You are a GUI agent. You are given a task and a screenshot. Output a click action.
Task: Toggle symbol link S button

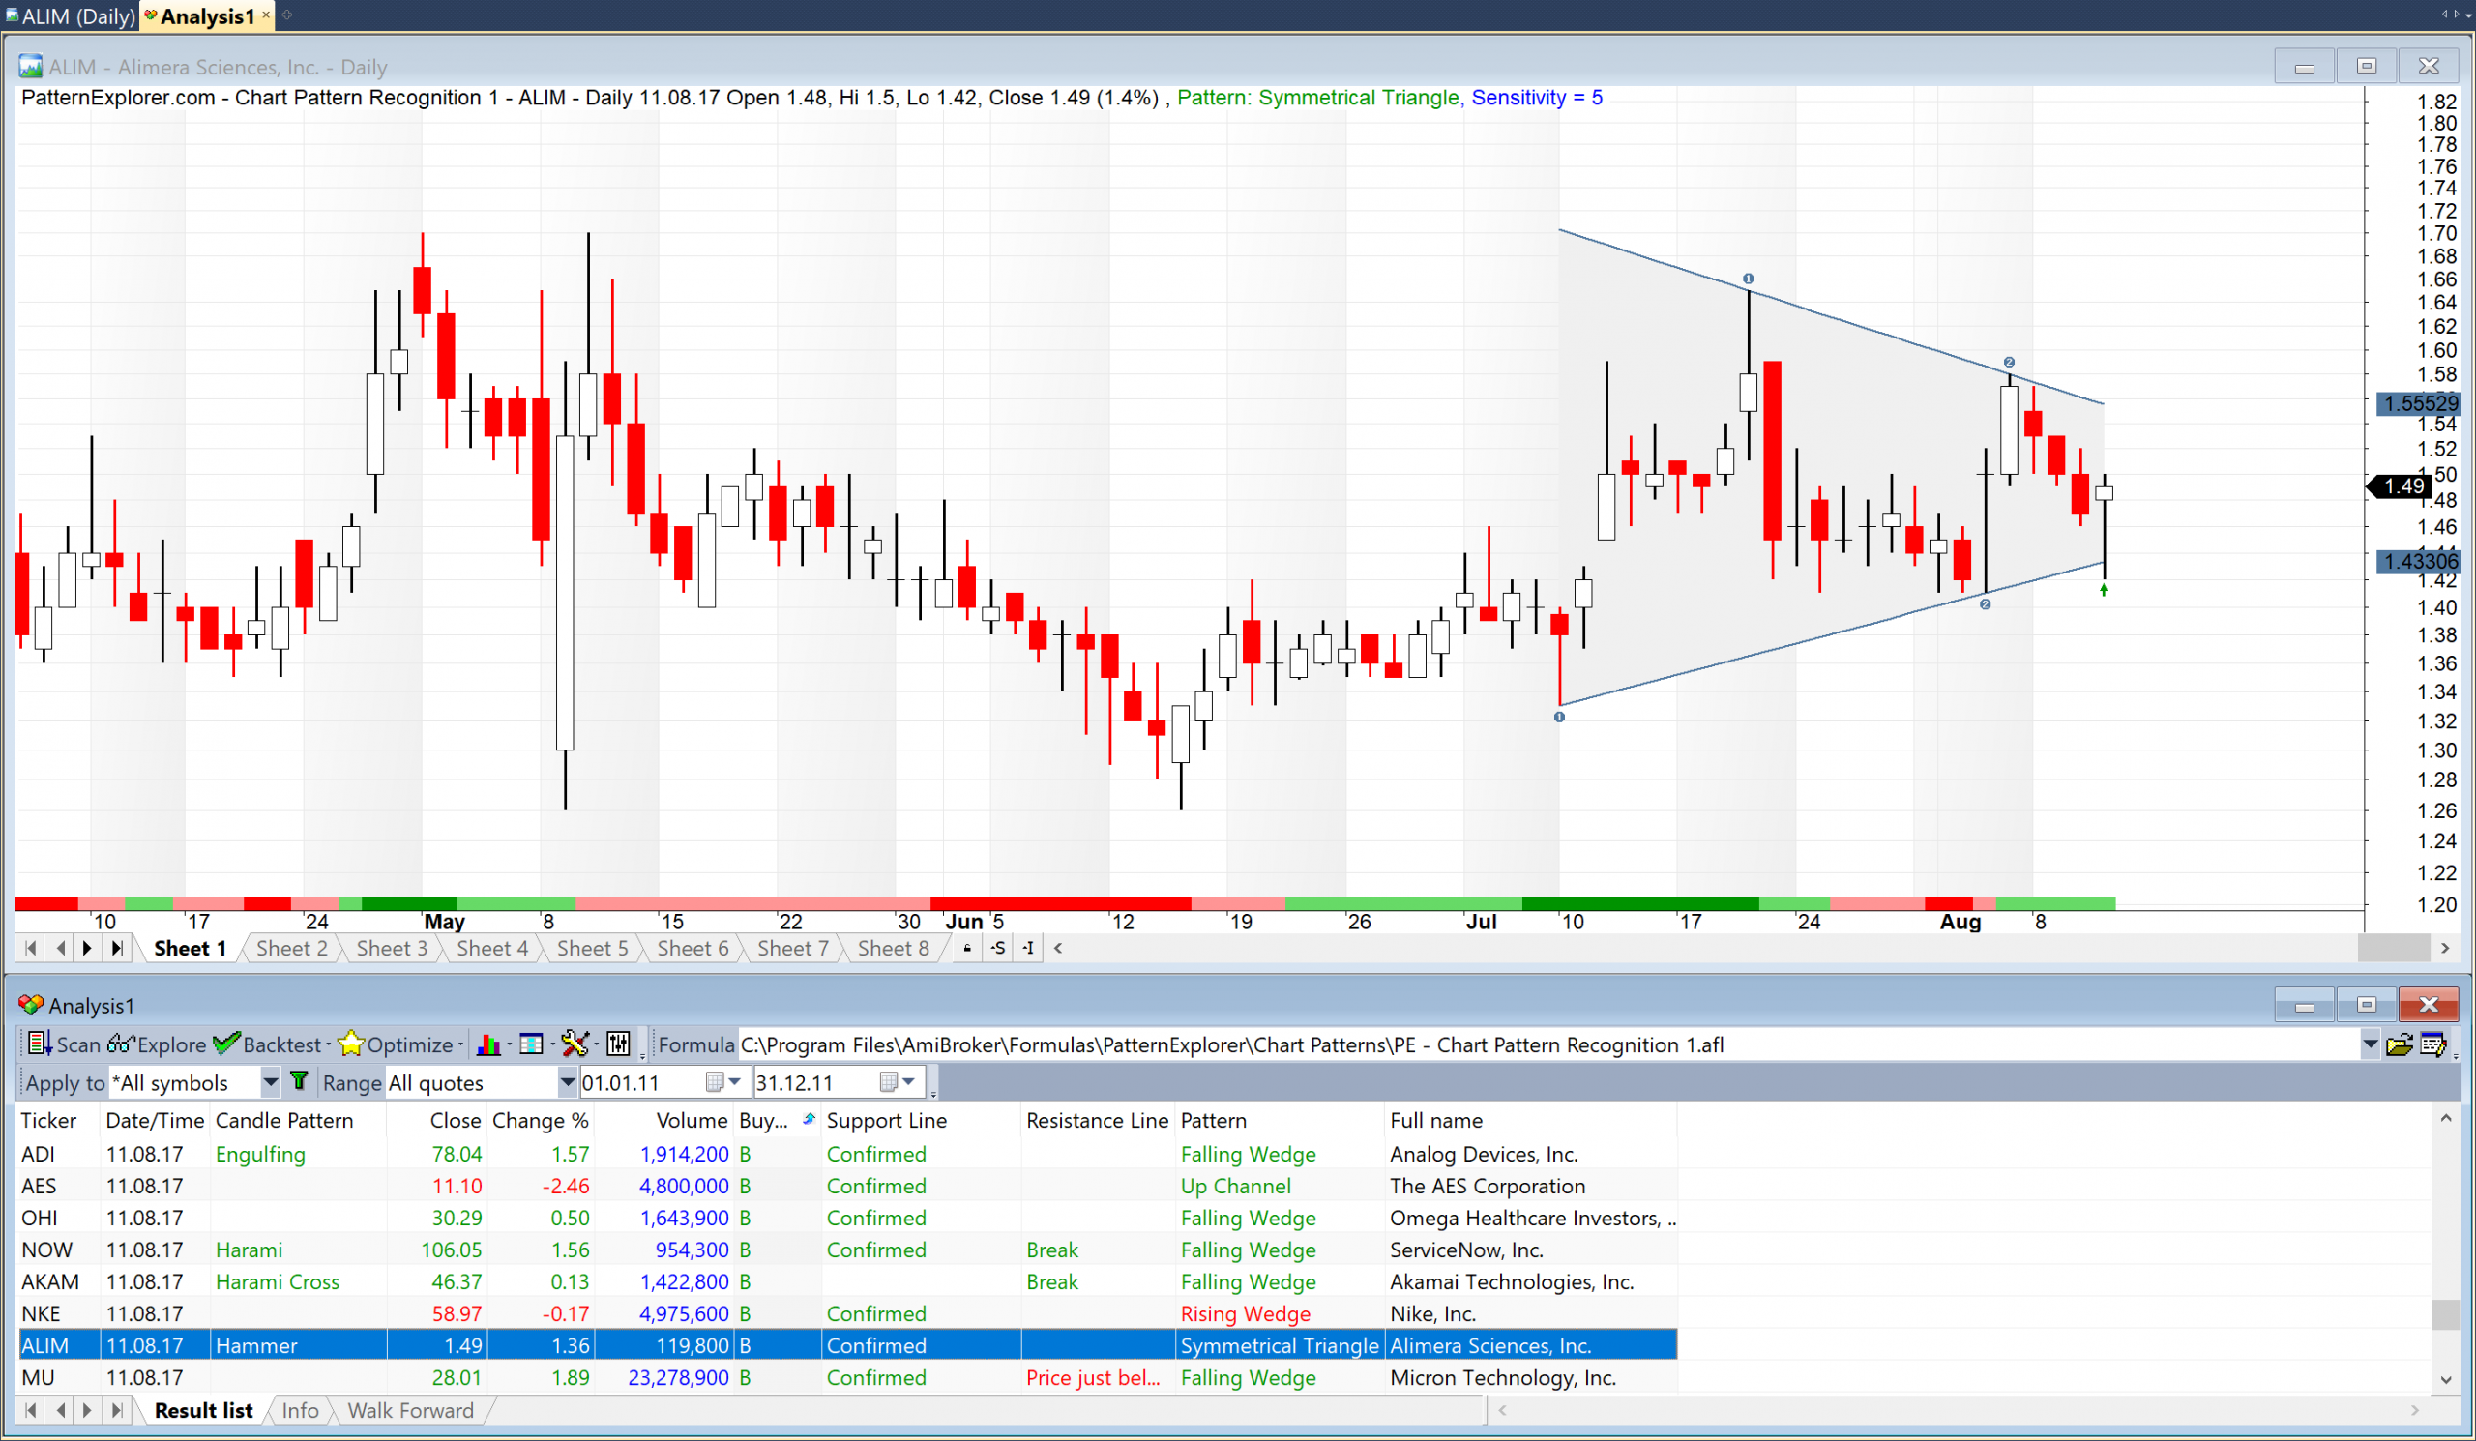(998, 948)
